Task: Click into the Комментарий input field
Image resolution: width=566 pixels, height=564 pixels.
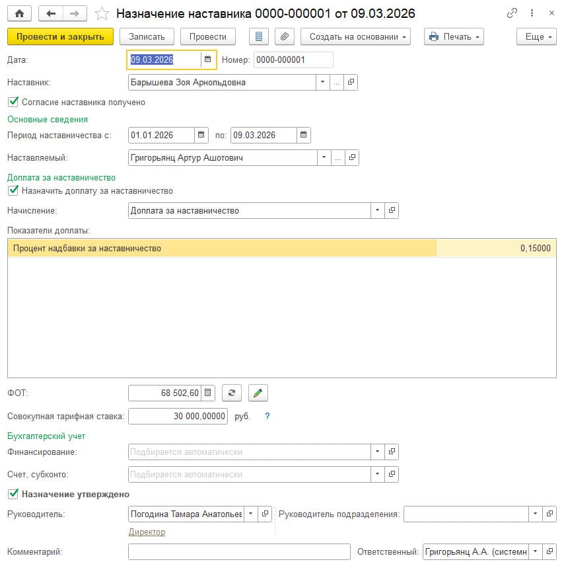Action: [239, 551]
